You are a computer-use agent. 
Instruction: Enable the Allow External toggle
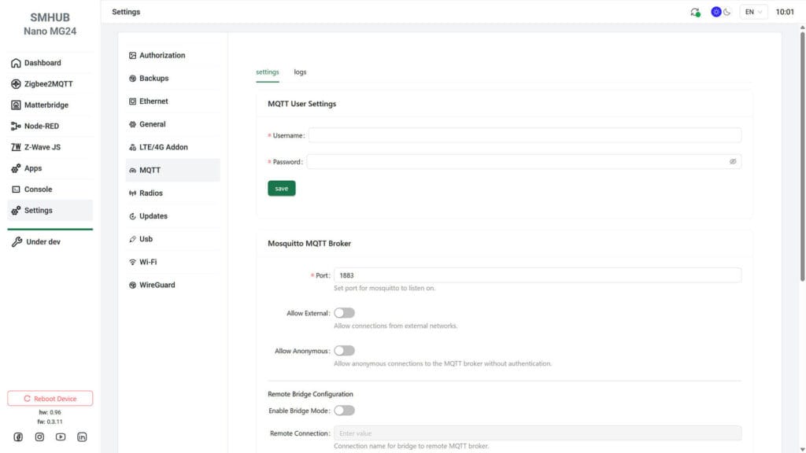(344, 312)
